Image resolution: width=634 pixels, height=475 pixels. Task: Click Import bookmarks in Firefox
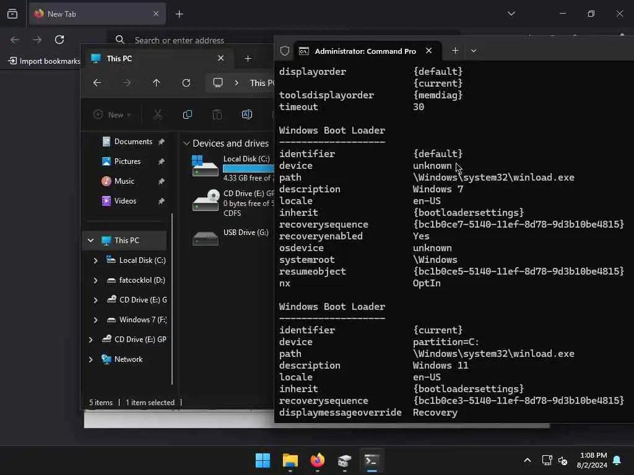(x=45, y=61)
